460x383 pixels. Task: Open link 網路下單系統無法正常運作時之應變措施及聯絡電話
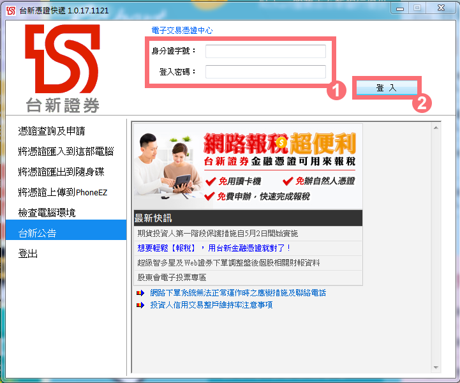(x=238, y=293)
